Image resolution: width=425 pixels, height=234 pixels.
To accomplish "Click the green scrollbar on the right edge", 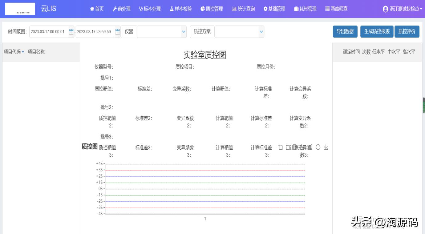I will click(423, 105).
